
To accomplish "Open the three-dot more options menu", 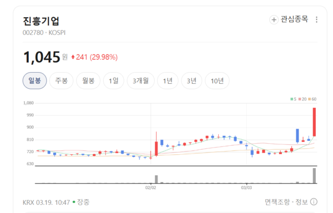I will pyautogui.click(x=316, y=19).
